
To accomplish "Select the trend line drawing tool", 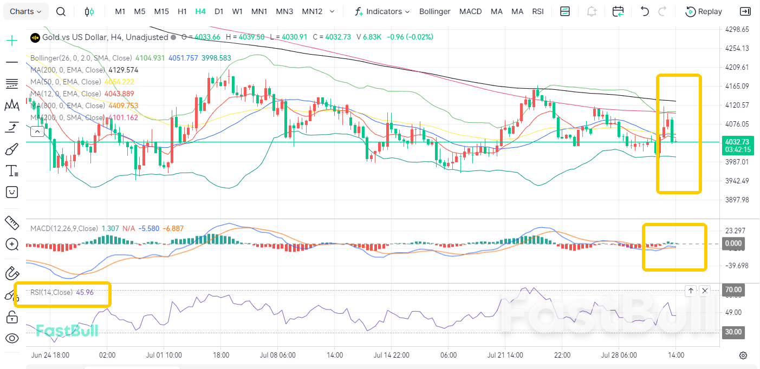I will coord(12,62).
